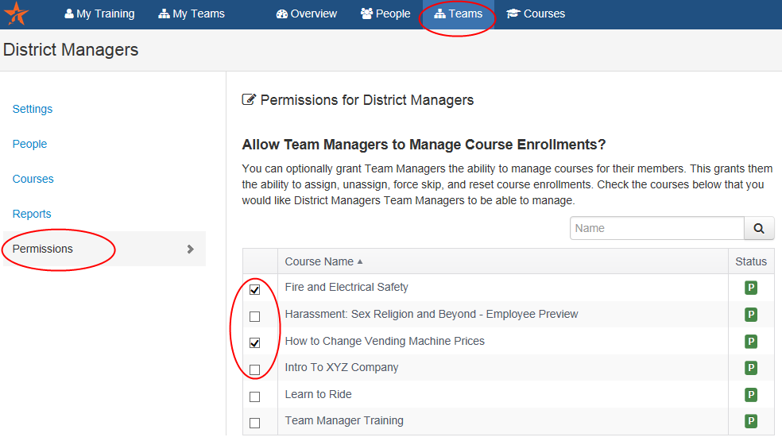Click the orange star logo icon
The image size is (782, 441).
tap(17, 14)
